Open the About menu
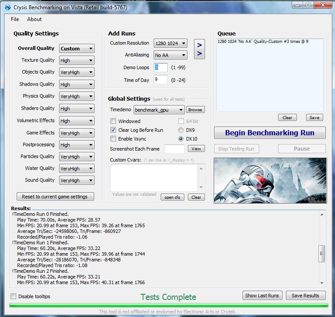The image size is (335, 317). coord(34,19)
